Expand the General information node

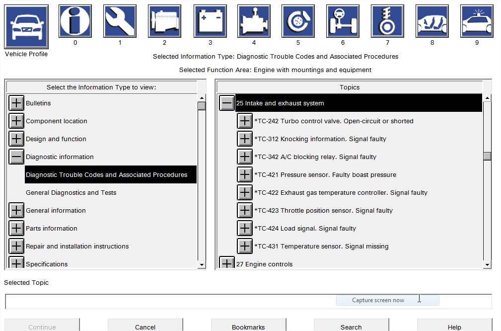pyautogui.click(x=16, y=210)
